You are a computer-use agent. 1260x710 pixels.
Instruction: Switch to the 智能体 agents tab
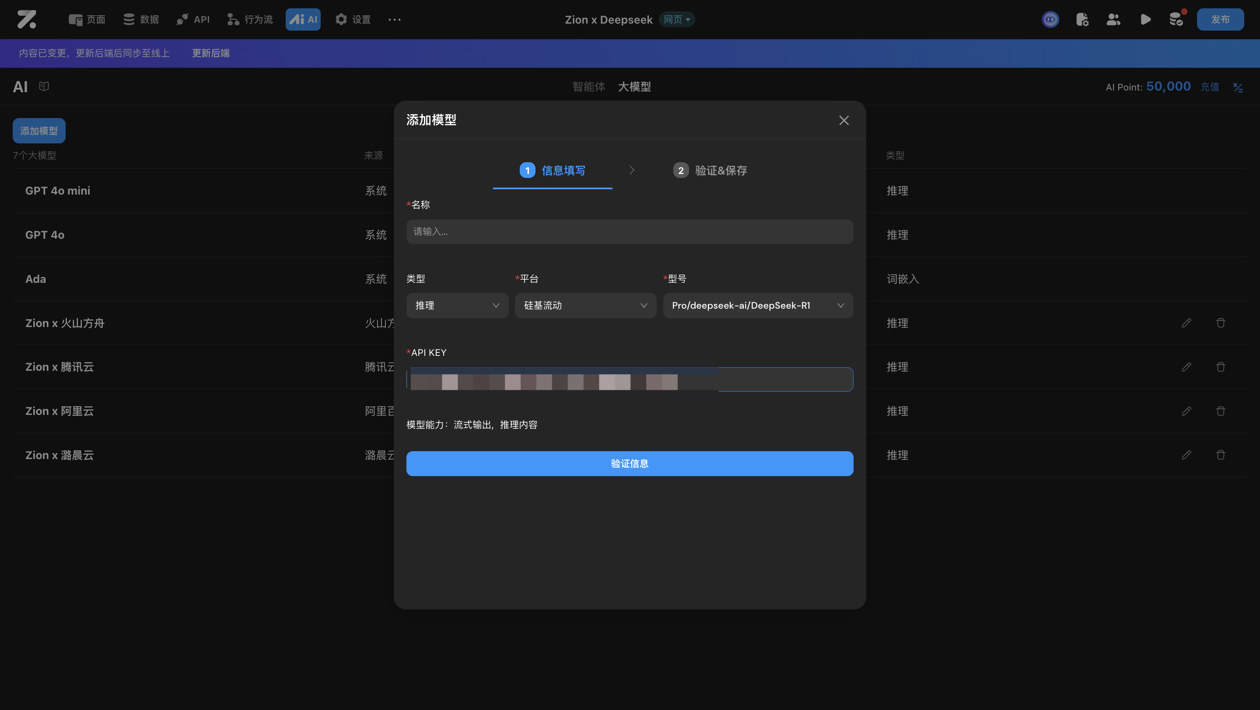pyautogui.click(x=589, y=87)
